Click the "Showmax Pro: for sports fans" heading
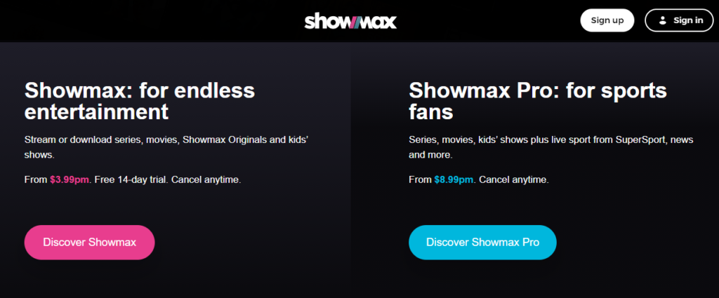Viewport: 719px width, 298px height. click(x=538, y=101)
